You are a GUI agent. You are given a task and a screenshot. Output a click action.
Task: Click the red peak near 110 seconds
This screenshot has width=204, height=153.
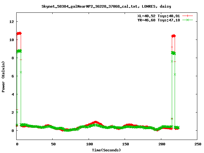[x=96, y=122]
